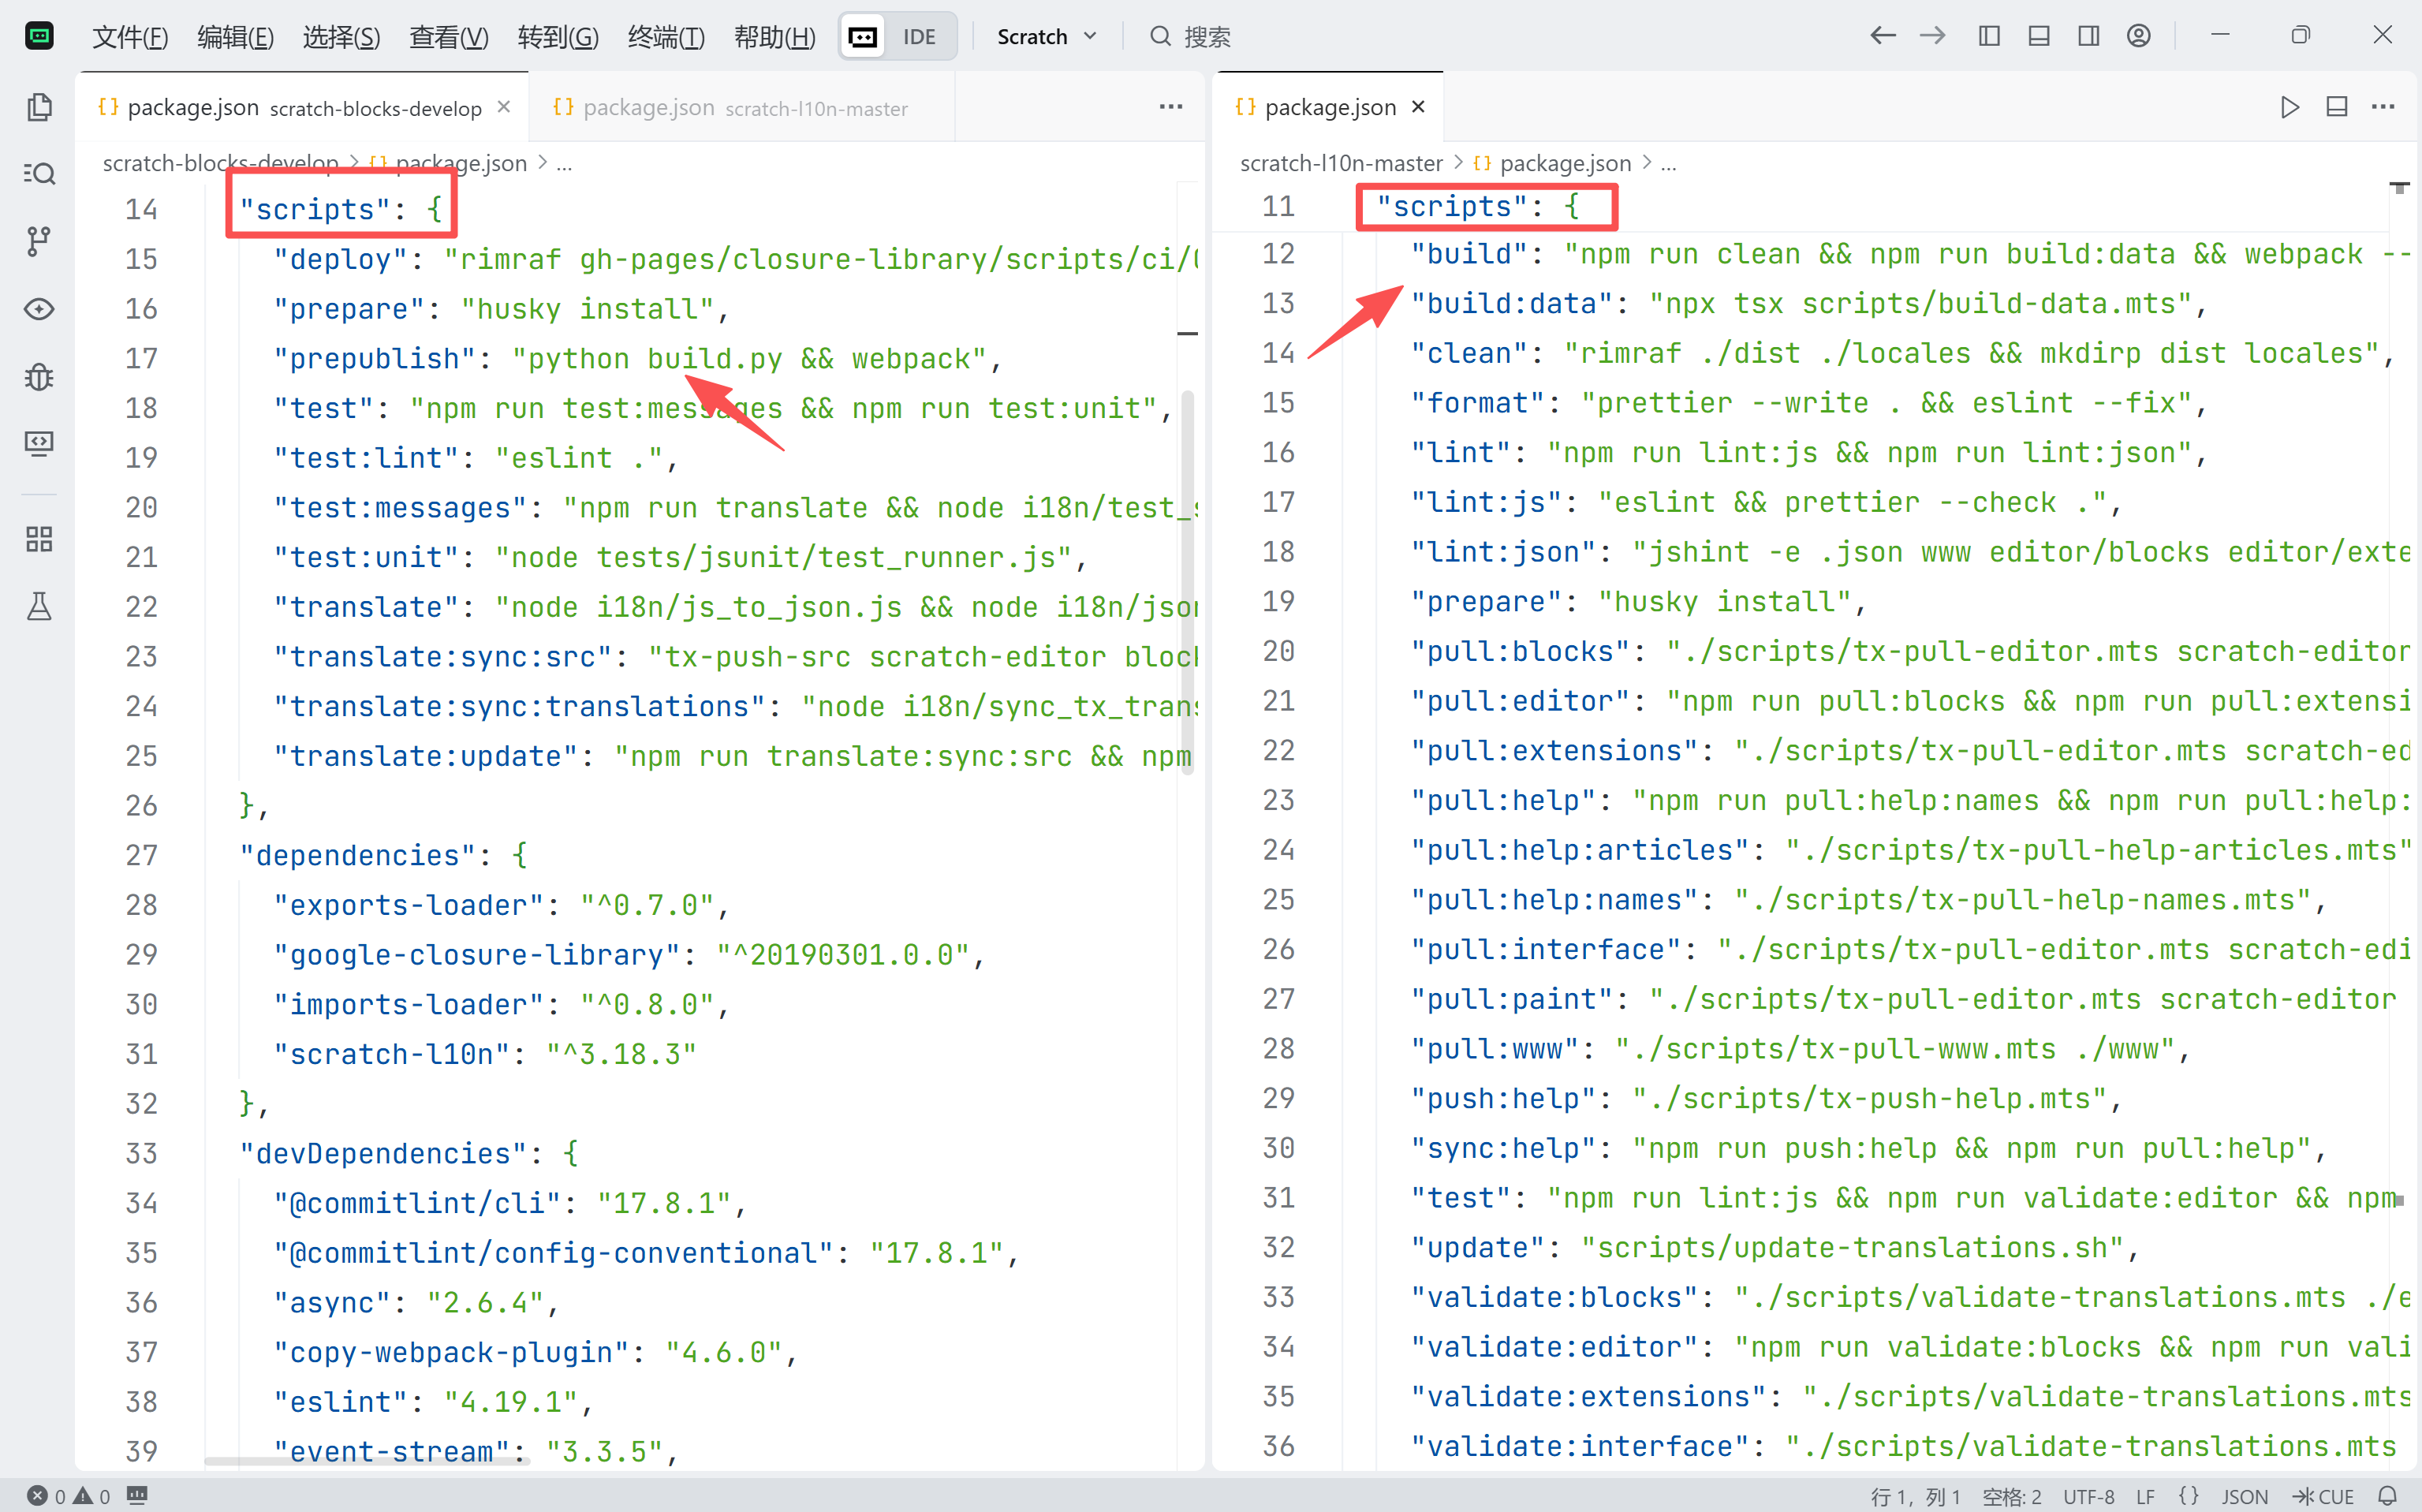Open the Extensions grid icon

39,540
